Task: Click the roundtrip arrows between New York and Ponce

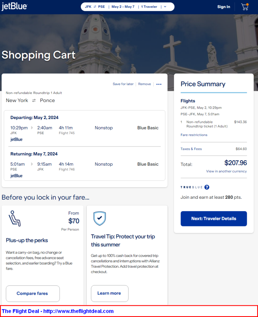Action: click(34, 101)
